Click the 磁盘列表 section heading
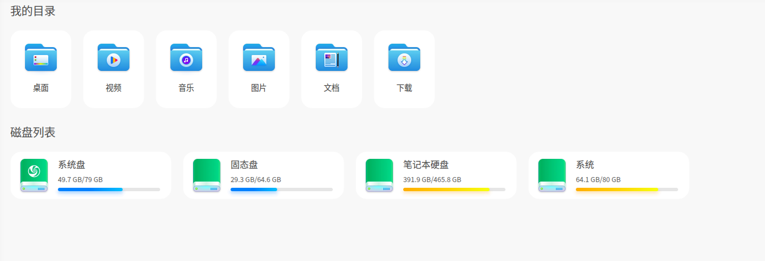The height and width of the screenshot is (261, 765). click(x=33, y=133)
